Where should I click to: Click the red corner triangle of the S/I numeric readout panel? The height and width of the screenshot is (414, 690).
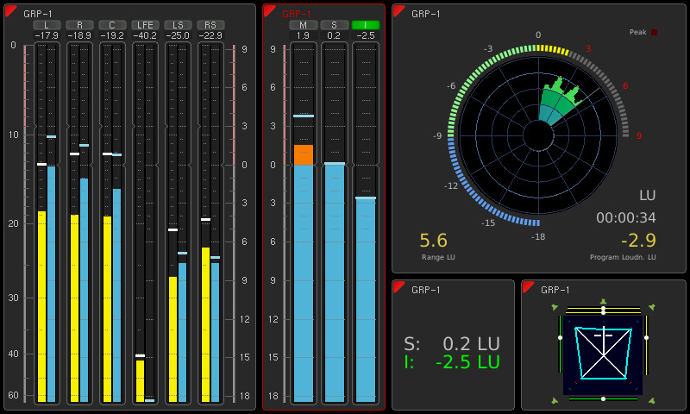(x=398, y=286)
